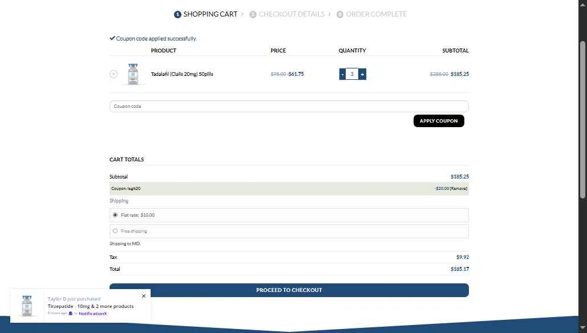Focus the quantity number field
This screenshot has height=333, width=587.
352,74
